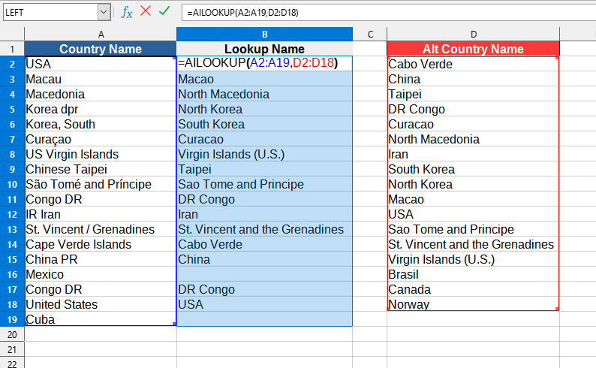Cancel the formula edit with red X

coord(146,11)
